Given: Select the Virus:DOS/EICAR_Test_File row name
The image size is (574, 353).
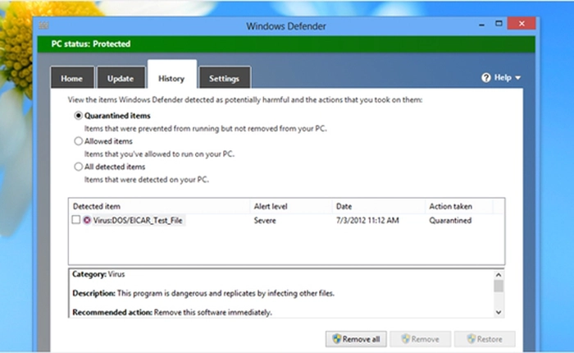Looking at the screenshot, I should 138,220.
